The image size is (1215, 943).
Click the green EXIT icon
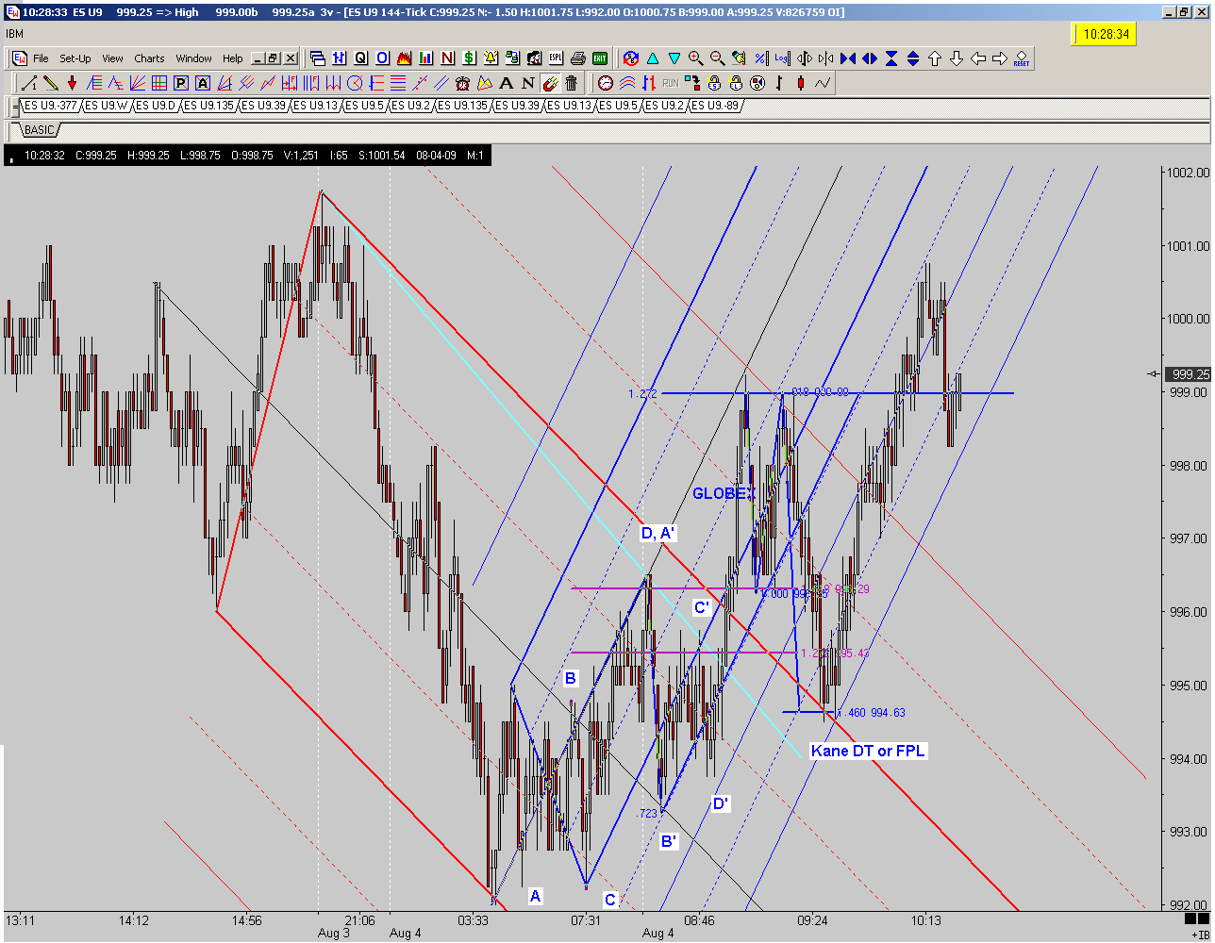tap(600, 58)
